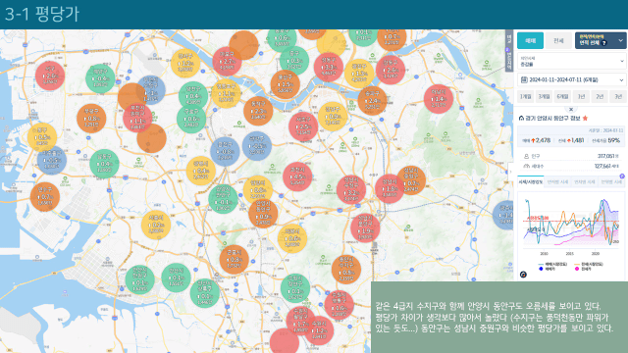The height and width of the screenshot is (353, 628).
Task: Click the round expand-chart icon below the legend
Action: 523,275
